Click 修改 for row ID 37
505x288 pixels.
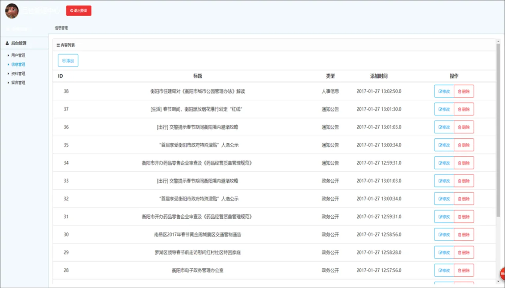click(444, 109)
